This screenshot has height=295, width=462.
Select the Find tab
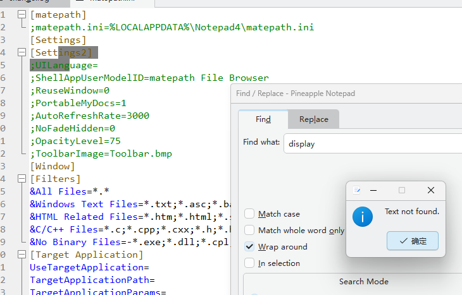pos(263,119)
